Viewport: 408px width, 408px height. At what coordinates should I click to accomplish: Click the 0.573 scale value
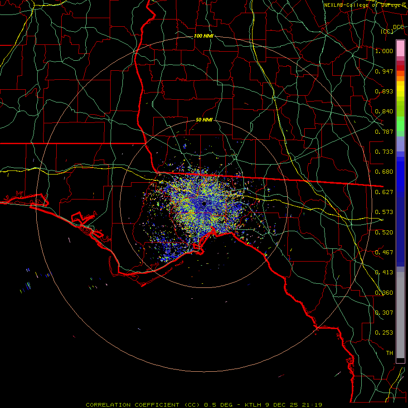click(x=384, y=212)
